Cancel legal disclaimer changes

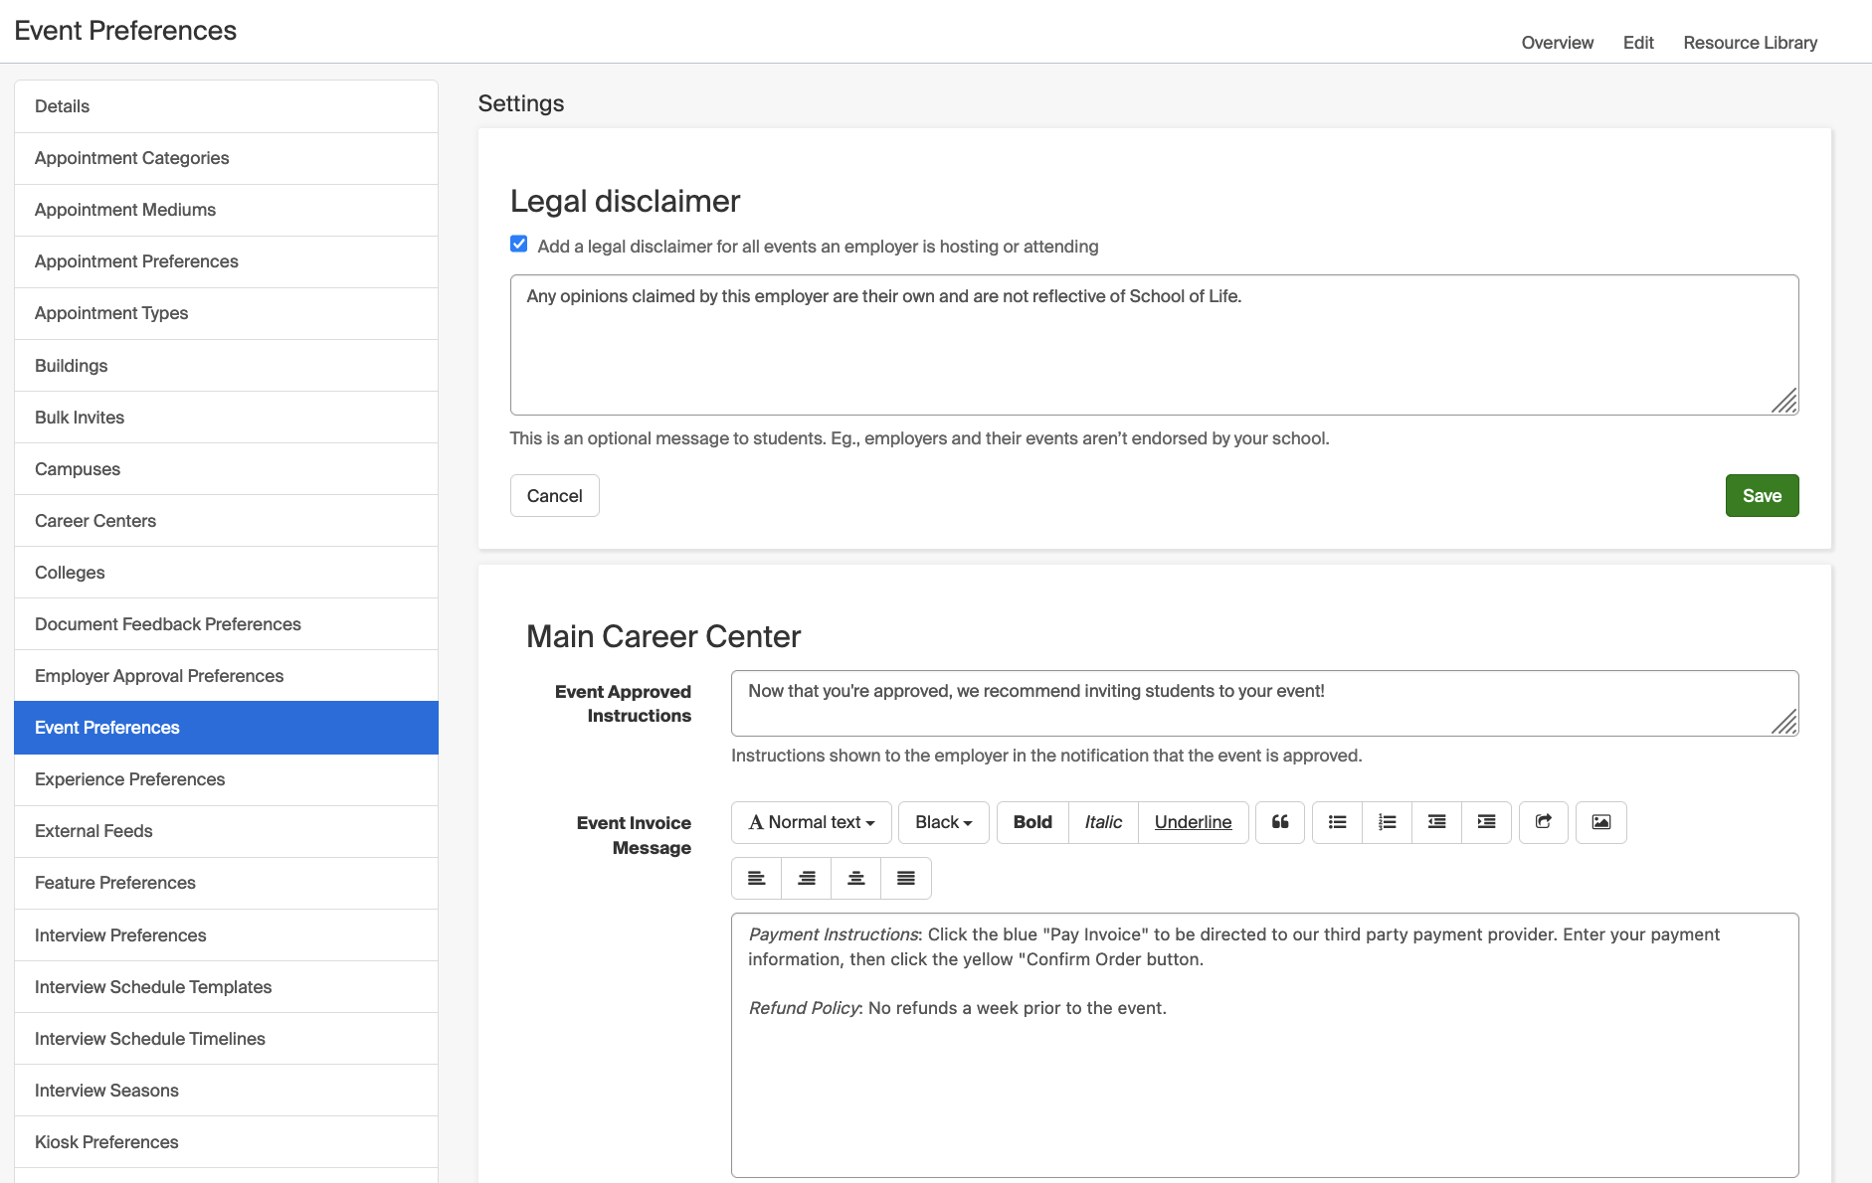[x=555, y=496]
